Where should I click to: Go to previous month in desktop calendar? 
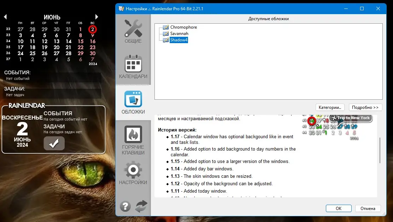(x=5, y=17)
